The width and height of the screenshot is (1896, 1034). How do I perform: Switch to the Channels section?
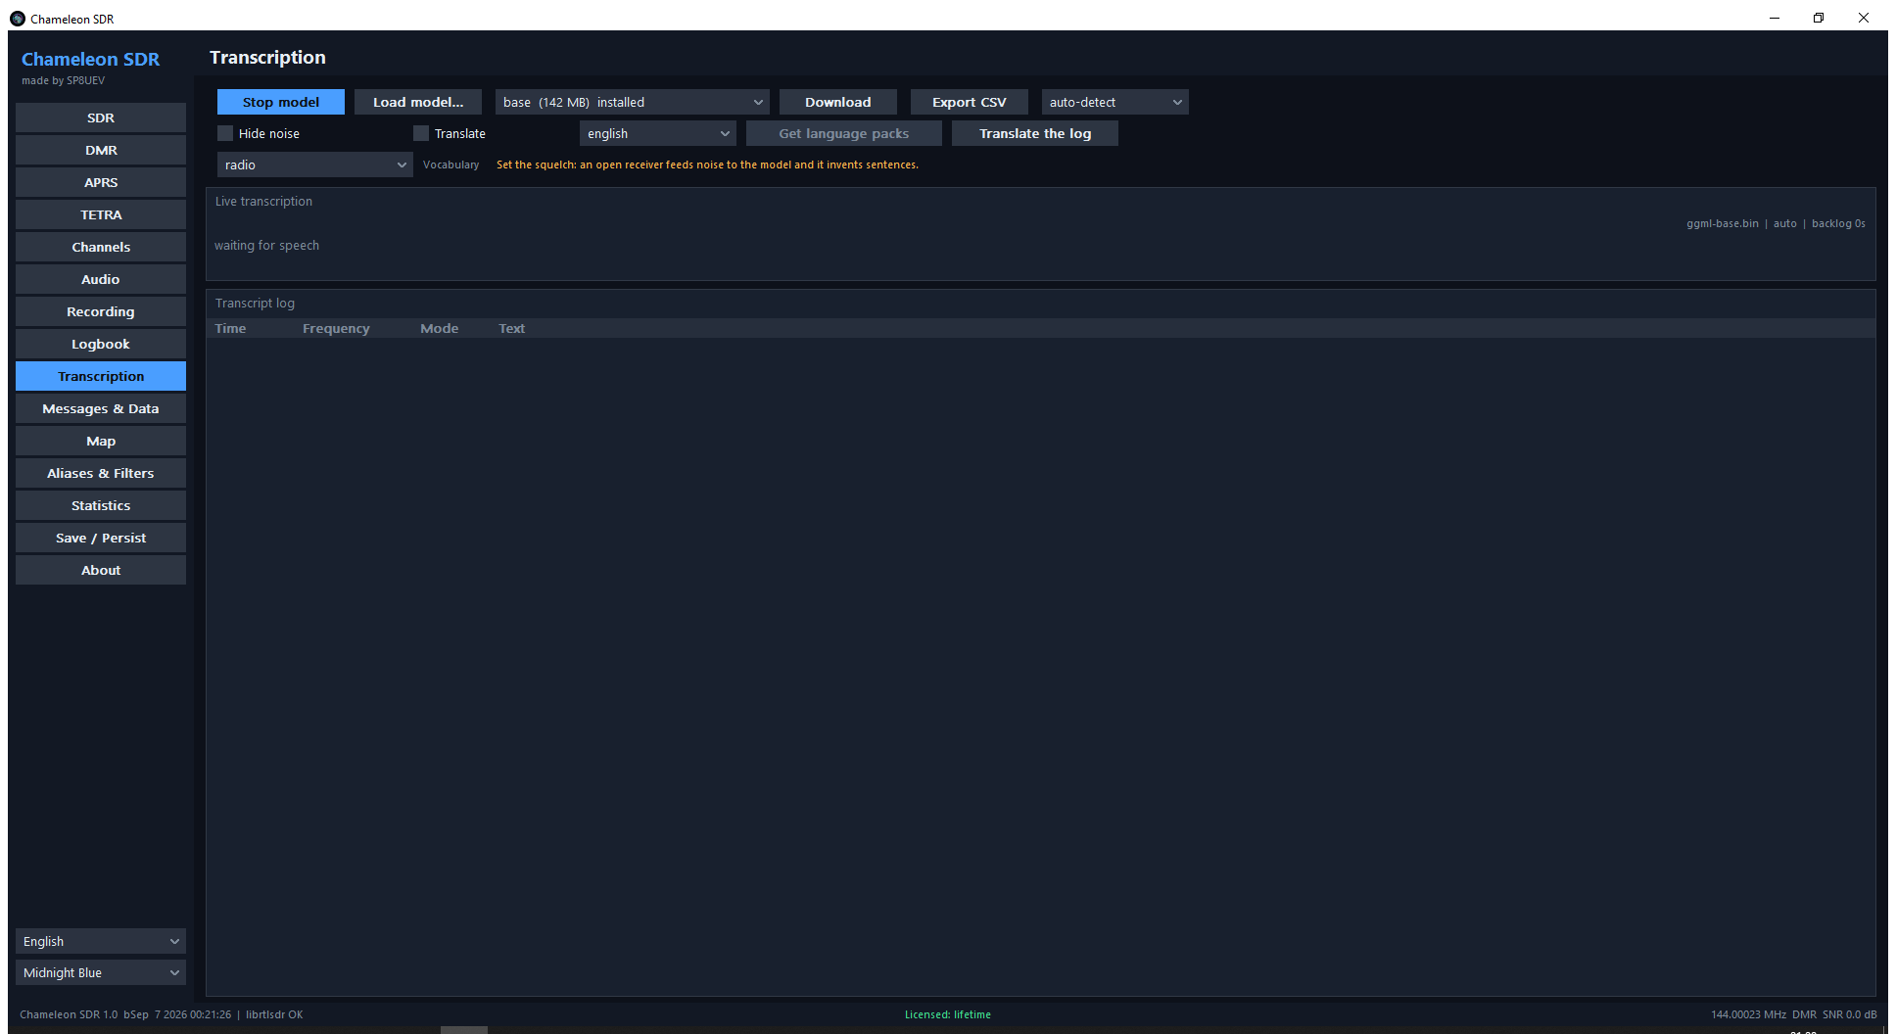pyautogui.click(x=101, y=247)
